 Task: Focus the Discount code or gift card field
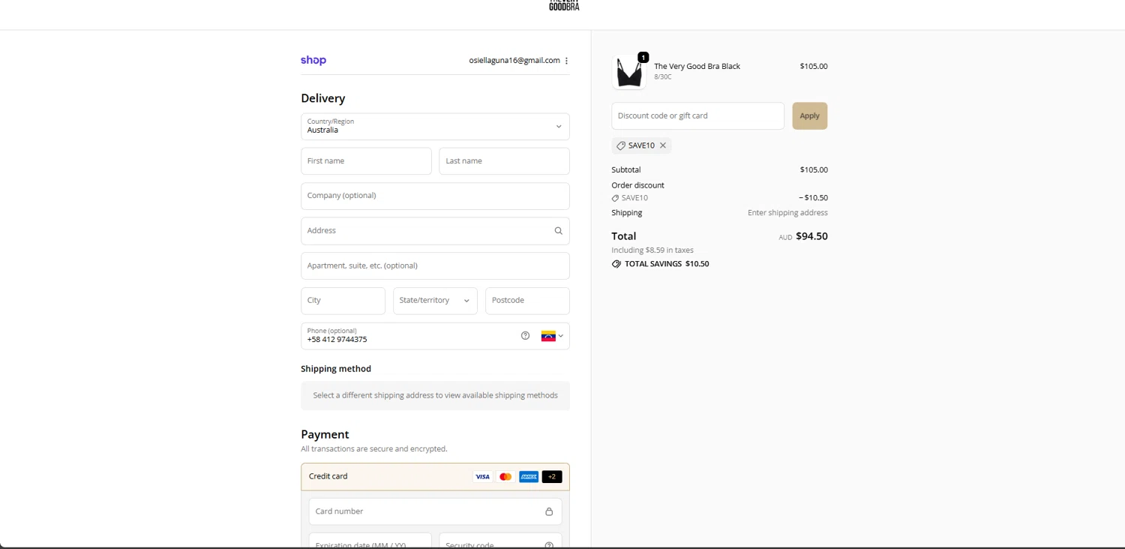pyautogui.click(x=697, y=116)
